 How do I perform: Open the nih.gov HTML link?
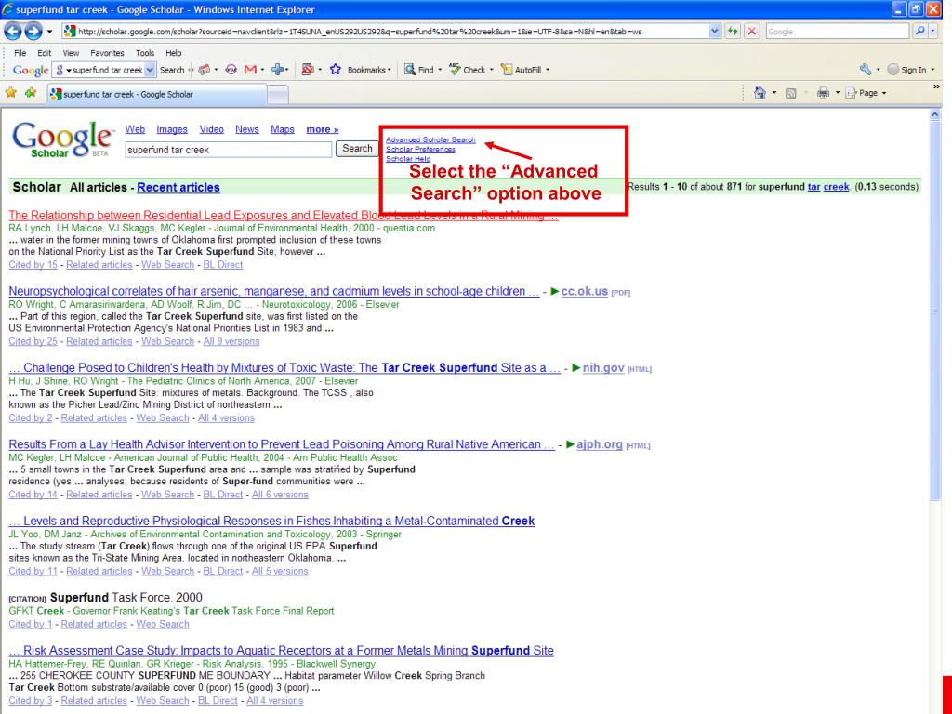(603, 368)
